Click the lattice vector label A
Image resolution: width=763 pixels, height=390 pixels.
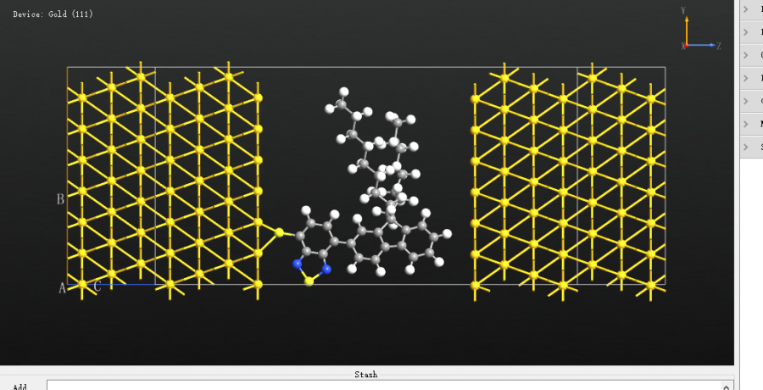[62, 288]
